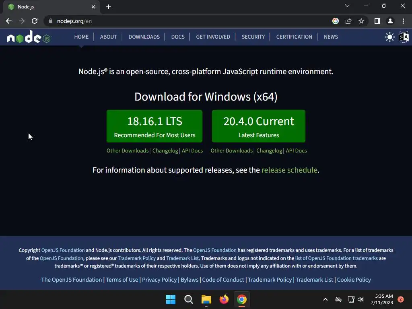Click the lock site info icon

tap(51, 21)
